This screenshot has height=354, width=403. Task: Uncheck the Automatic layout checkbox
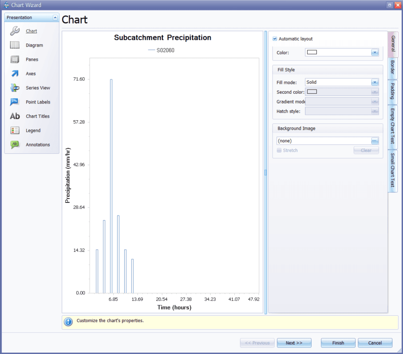click(x=276, y=39)
